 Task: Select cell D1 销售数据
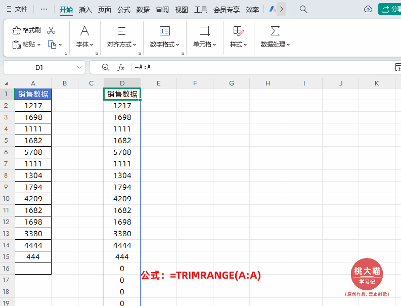[x=122, y=94]
